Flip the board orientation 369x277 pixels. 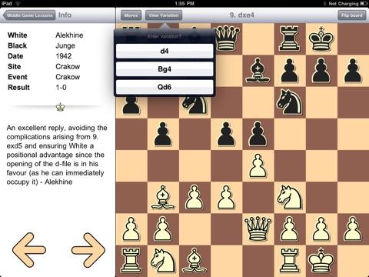[x=351, y=15]
